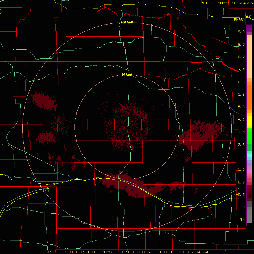The image size is (254, 254).
Task: Click the bright green segment of color bar
Action: point(249,136)
